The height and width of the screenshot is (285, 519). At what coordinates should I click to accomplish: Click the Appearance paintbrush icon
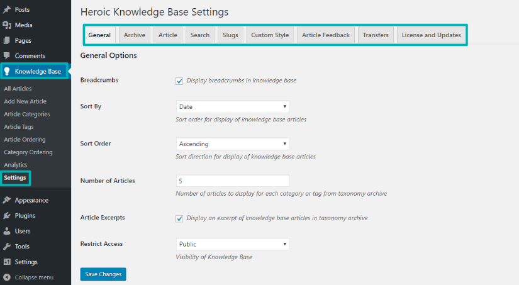(7, 201)
